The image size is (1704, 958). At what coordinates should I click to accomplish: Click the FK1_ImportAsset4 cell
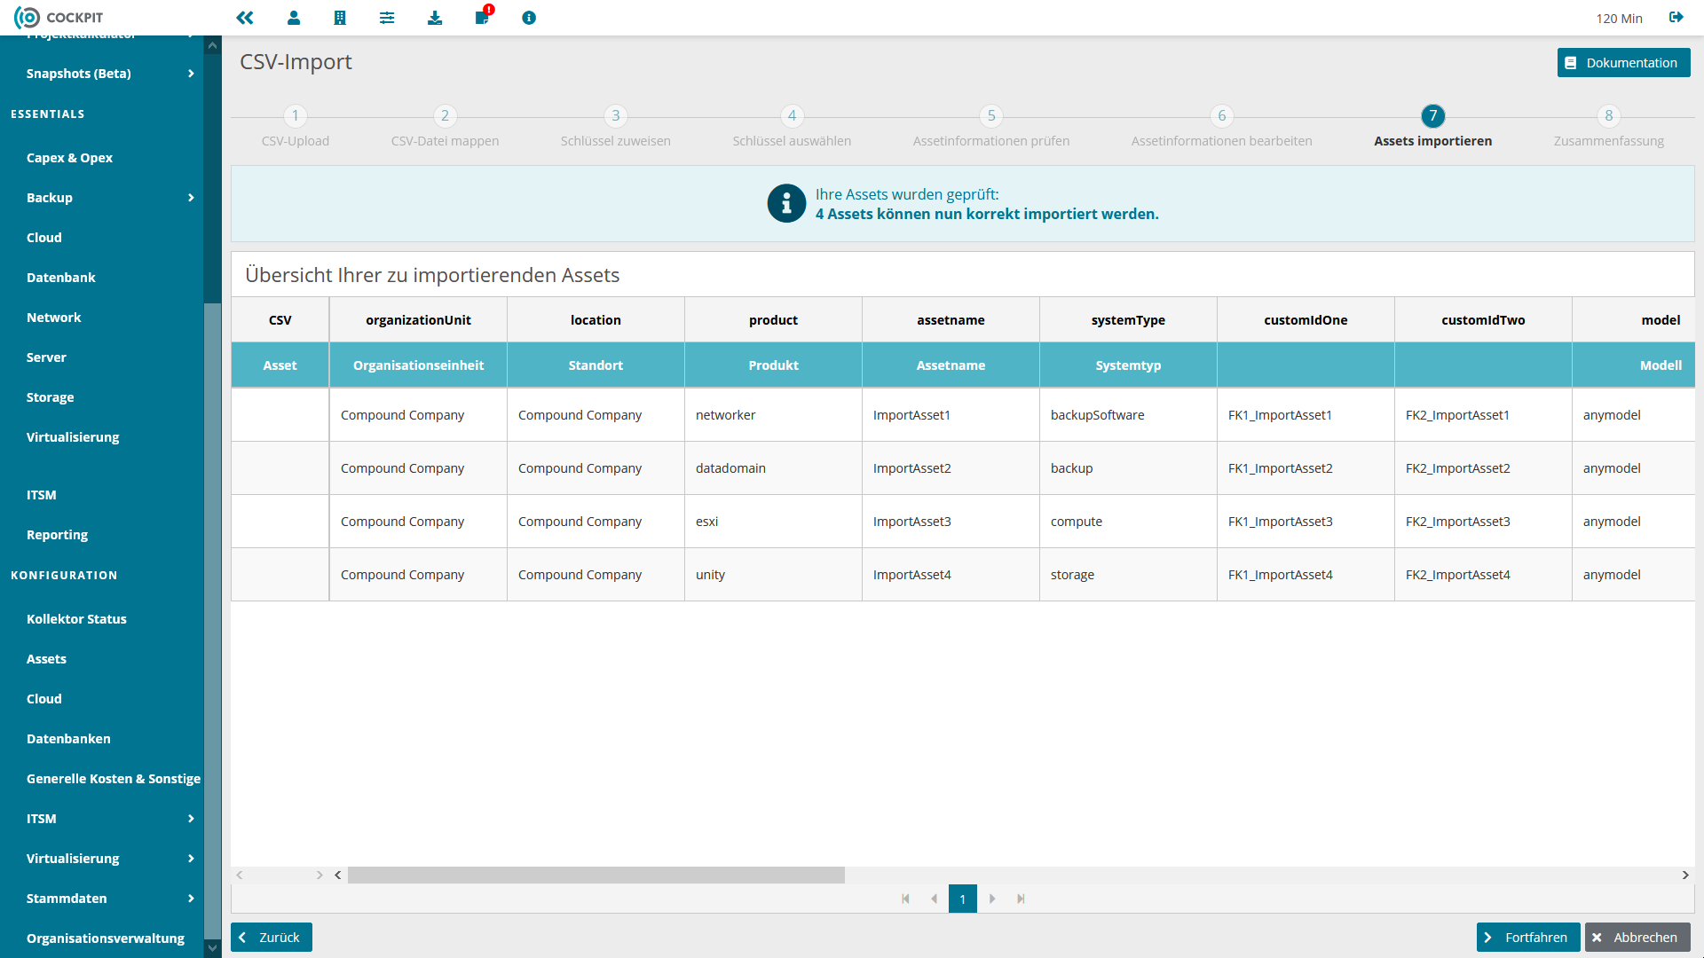click(1306, 575)
